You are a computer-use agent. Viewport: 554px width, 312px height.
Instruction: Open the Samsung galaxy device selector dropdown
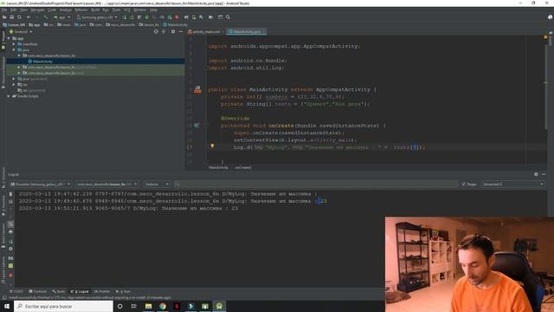coord(97,17)
